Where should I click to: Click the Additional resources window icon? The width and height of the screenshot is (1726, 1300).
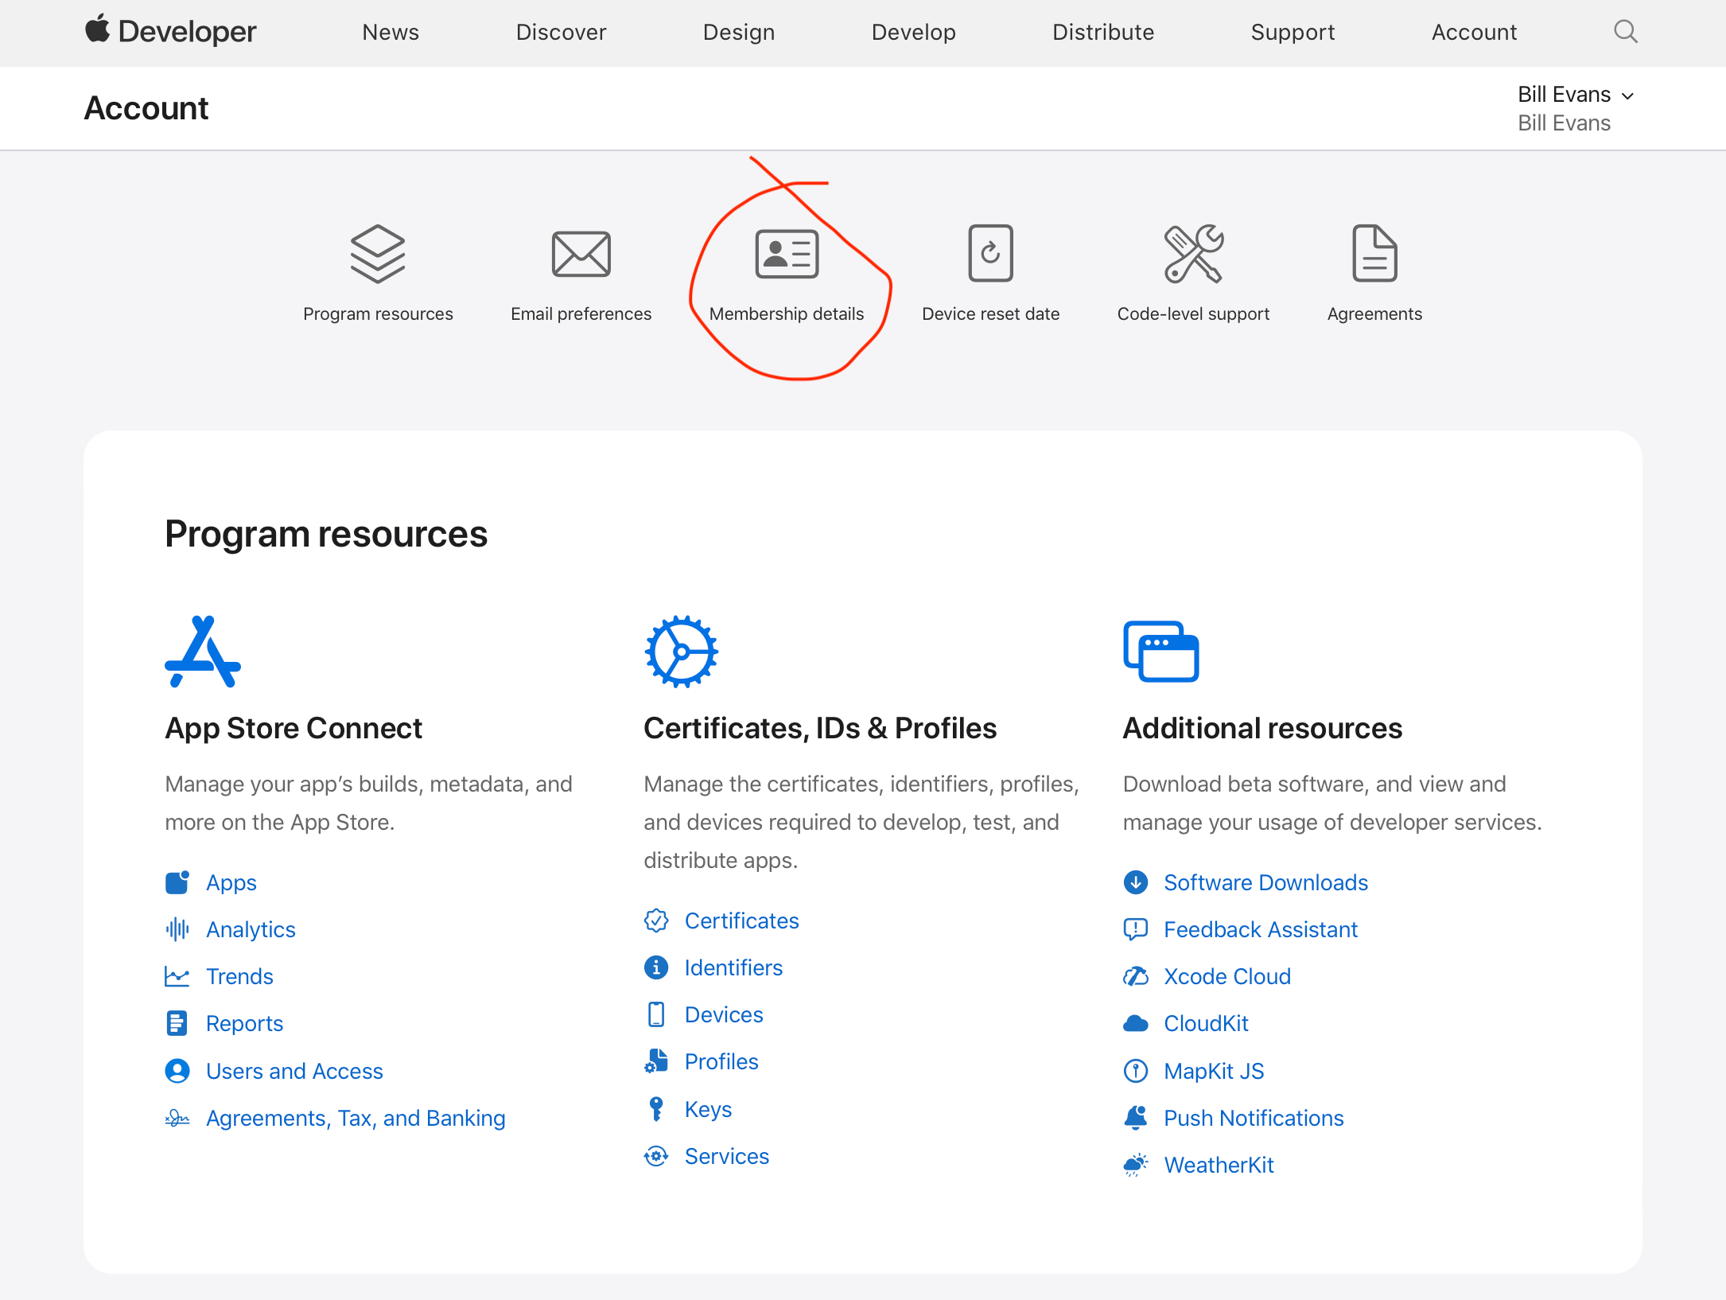coord(1160,652)
